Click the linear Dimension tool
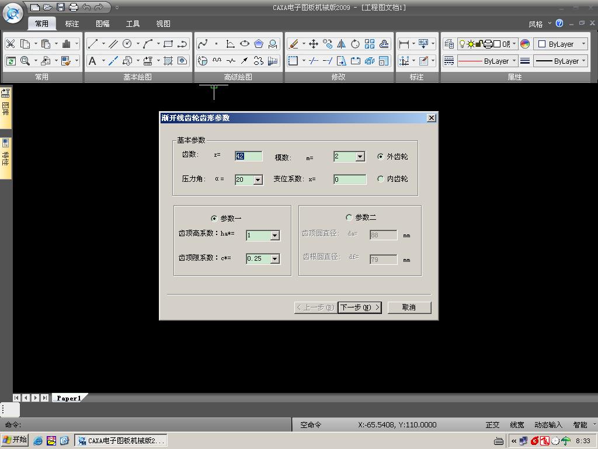 404,44
